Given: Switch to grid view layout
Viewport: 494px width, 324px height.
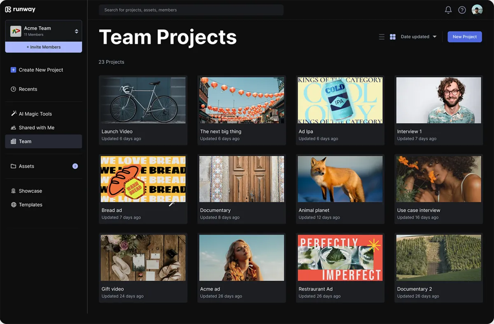Looking at the screenshot, I should [393, 37].
